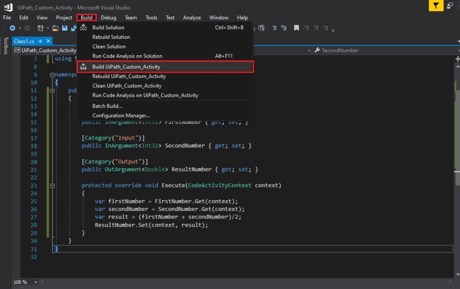Click the Bookmark toolbar icon
The height and width of the screenshot is (289, 460).
point(296,28)
